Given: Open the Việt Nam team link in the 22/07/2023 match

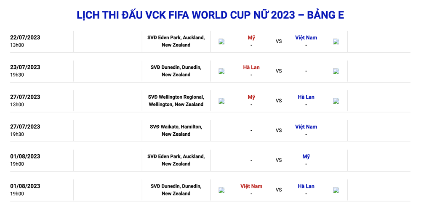Looking at the screenshot, I should click(306, 38).
